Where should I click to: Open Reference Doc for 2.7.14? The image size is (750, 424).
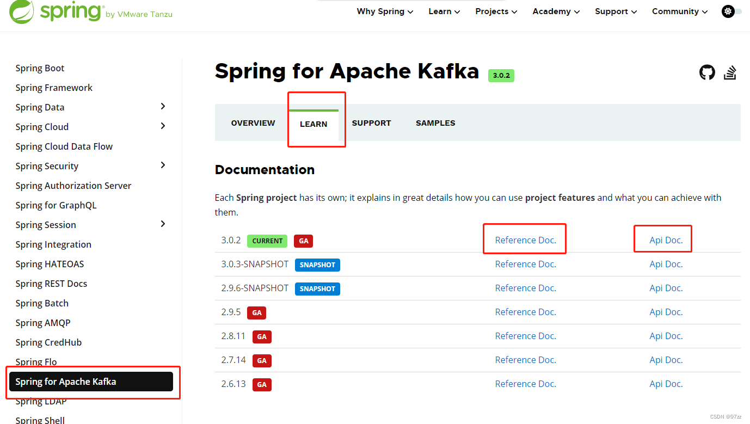[525, 360]
